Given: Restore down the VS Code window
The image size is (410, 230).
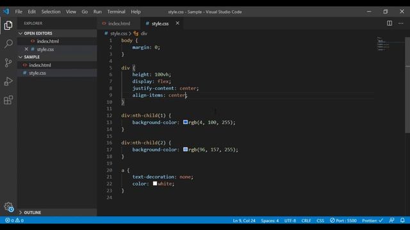Looking at the screenshot, I should tap(386, 11).
